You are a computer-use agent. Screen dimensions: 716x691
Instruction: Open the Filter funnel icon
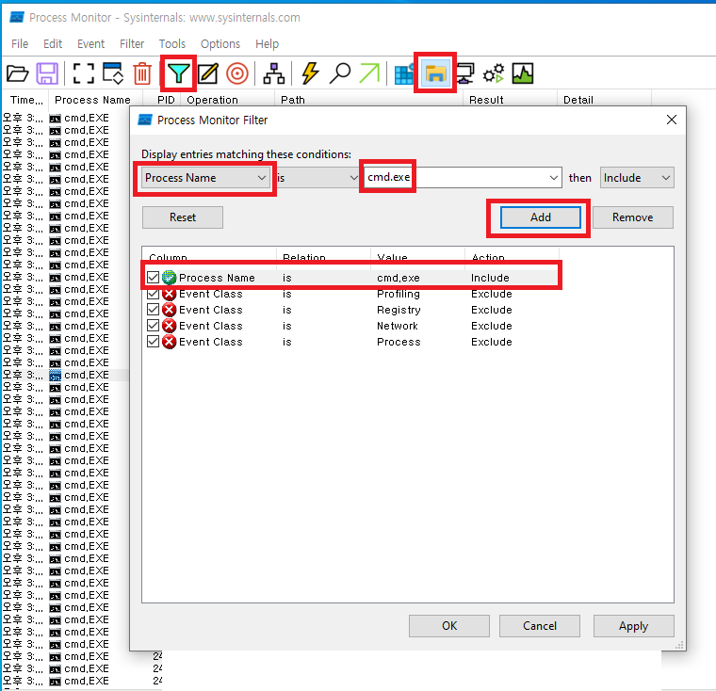click(x=178, y=73)
